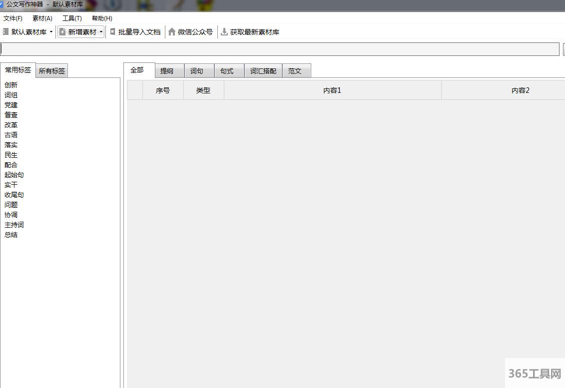
Task: Open the 素材(A) menu
Action: point(42,18)
